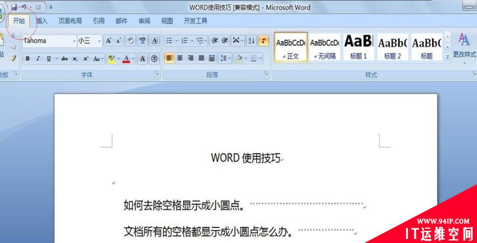Click the Character Shading icon
477x243 pixels.
(143, 58)
